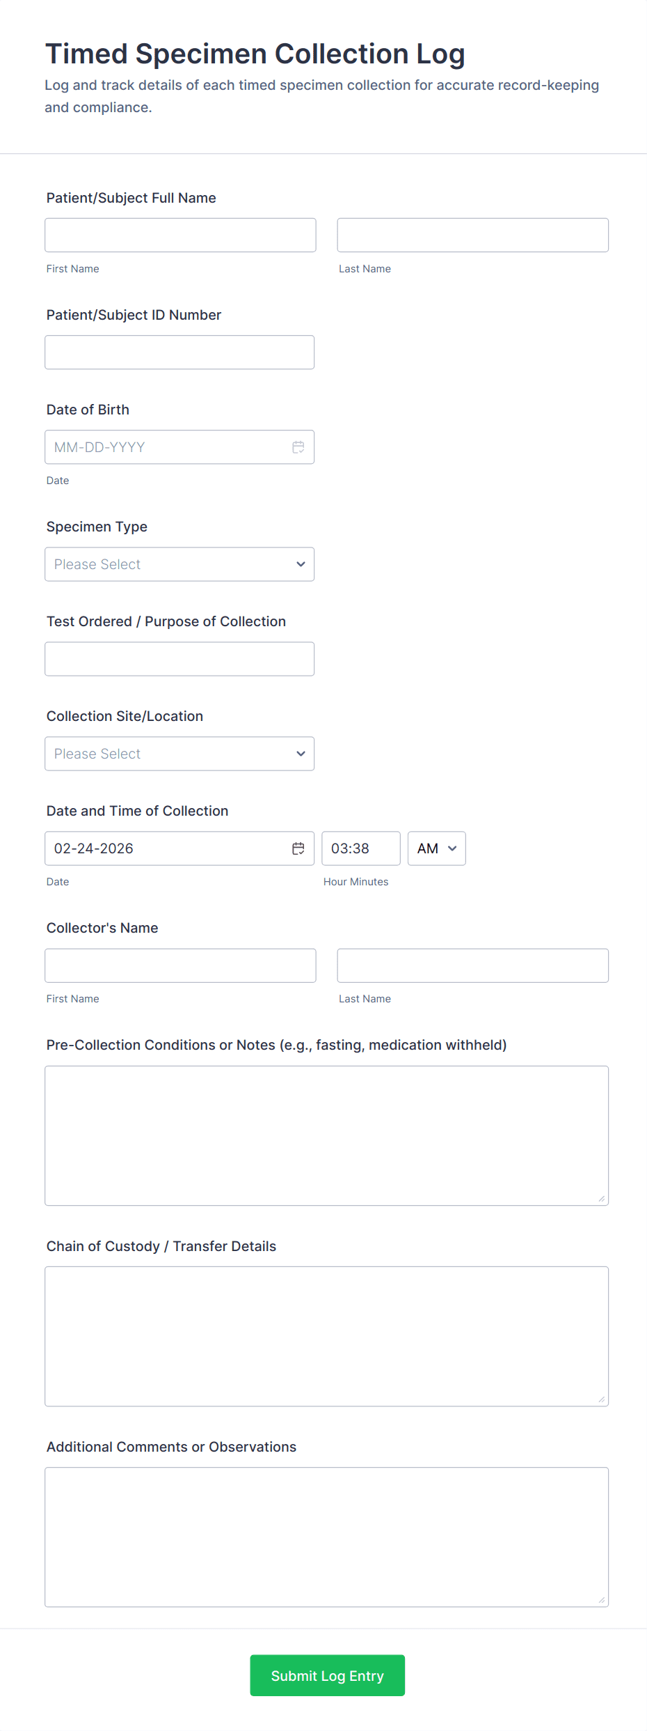The image size is (647, 1731).
Task: Expand the Specimen Type dropdown
Action: tap(179, 564)
